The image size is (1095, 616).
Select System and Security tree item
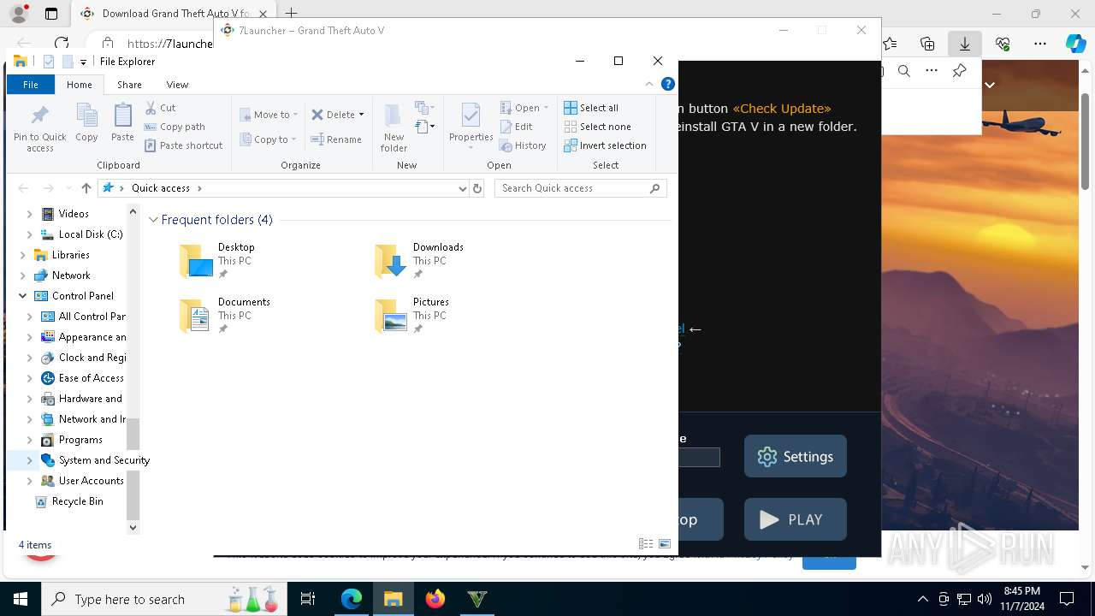(104, 460)
